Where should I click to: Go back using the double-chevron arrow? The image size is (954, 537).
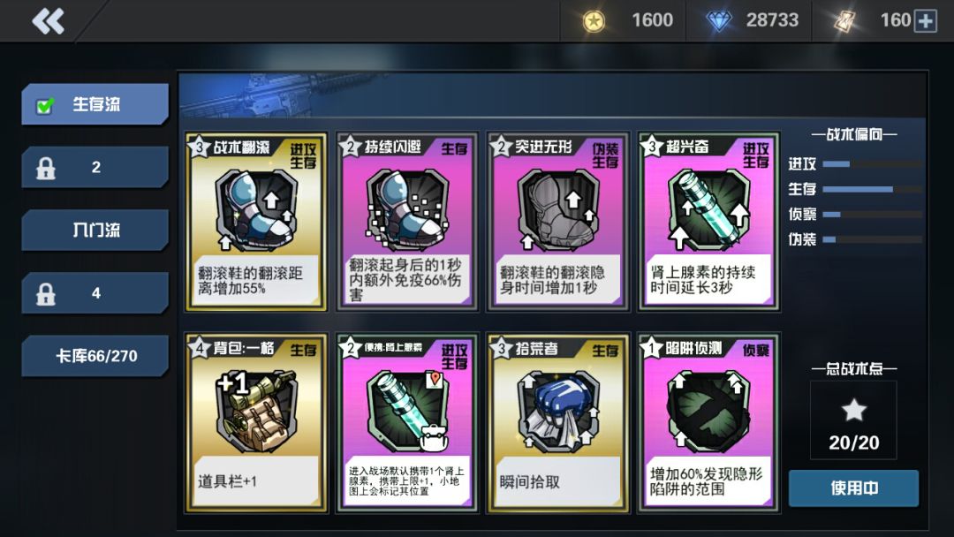point(48,20)
